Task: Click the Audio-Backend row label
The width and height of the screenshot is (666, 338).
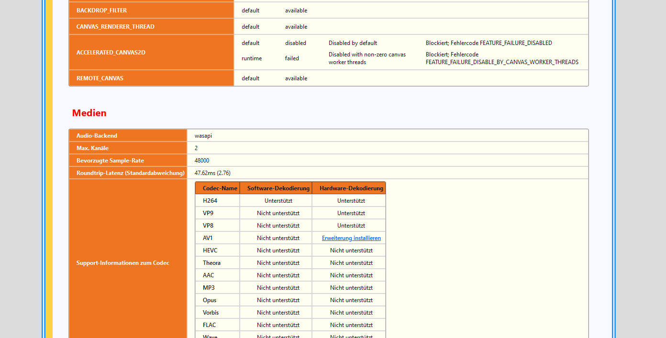Action: point(97,136)
